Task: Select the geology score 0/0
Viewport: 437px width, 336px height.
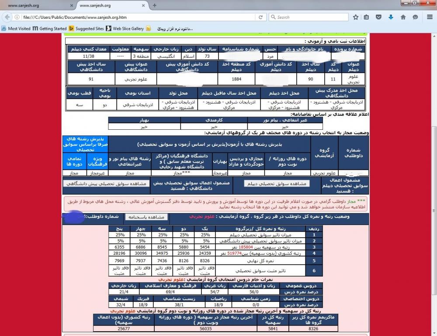Action: (256, 305)
